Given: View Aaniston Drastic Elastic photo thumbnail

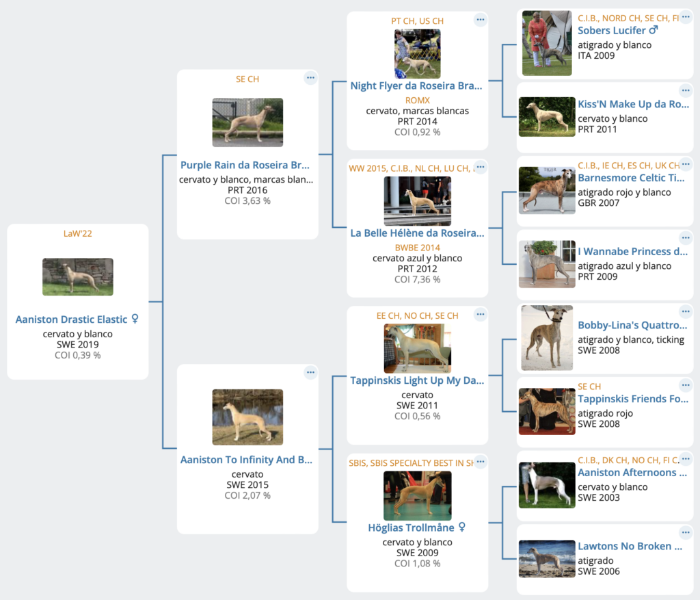Looking at the screenshot, I should tap(78, 276).
